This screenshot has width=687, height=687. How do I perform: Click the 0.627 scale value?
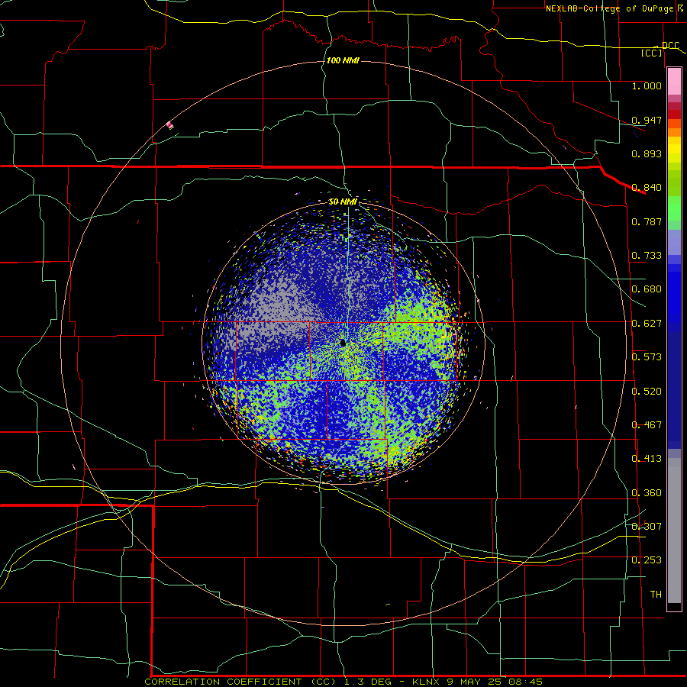647,324
